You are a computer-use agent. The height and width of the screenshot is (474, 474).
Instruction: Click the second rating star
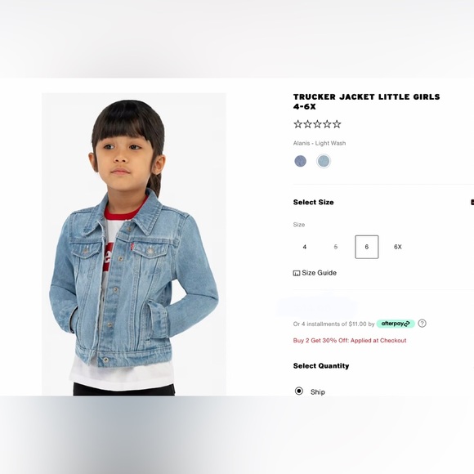pos(307,124)
